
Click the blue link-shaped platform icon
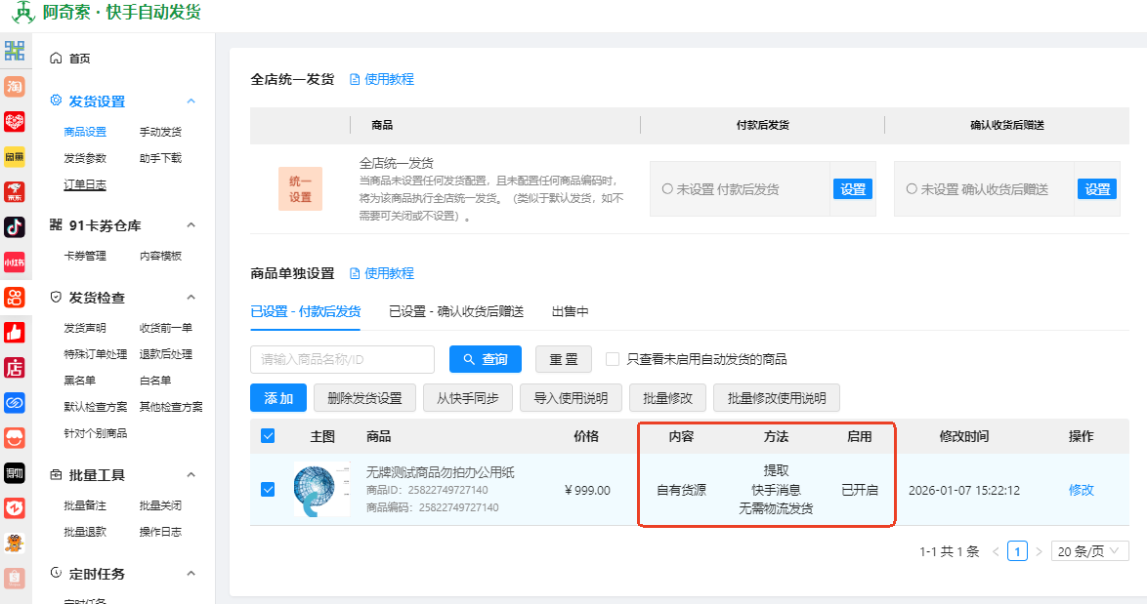click(x=15, y=403)
